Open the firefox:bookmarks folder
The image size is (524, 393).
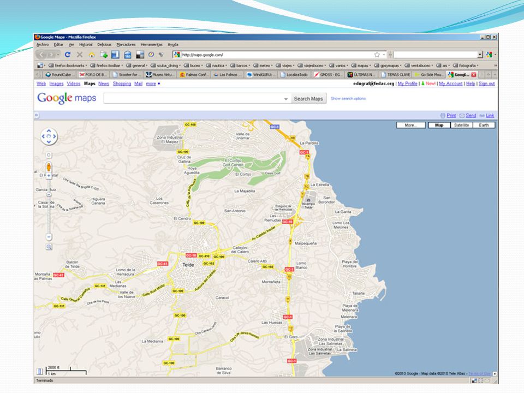[x=68, y=65]
